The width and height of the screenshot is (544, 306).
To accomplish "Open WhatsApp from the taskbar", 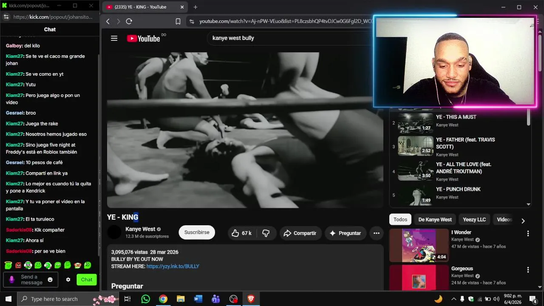I will [x=146, y=299].
